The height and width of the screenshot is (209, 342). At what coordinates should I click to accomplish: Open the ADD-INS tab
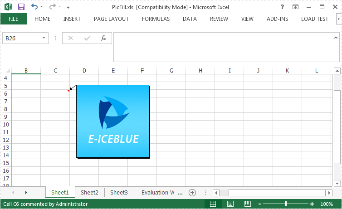277,19
